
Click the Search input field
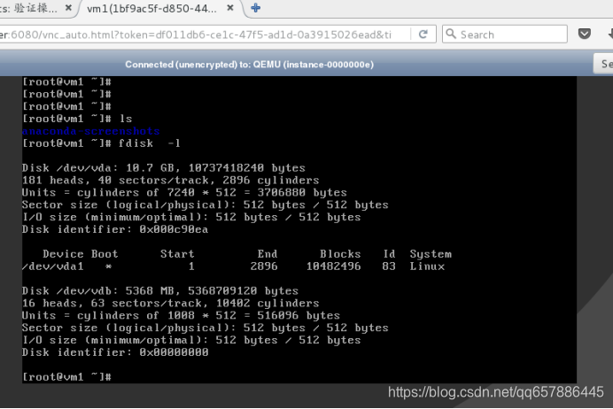[505, 35]
